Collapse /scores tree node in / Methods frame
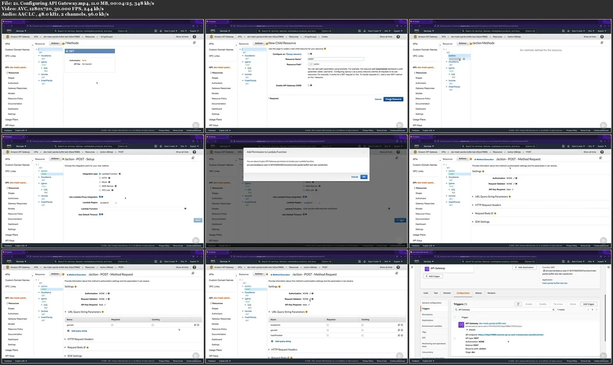This screenshot has width=613, height=365. [39, 74]
